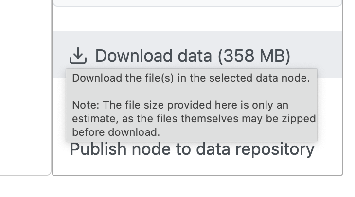Click the download tray arrow icon
The height and width of the screenshot is (197, 355).
tap(78, 56)
